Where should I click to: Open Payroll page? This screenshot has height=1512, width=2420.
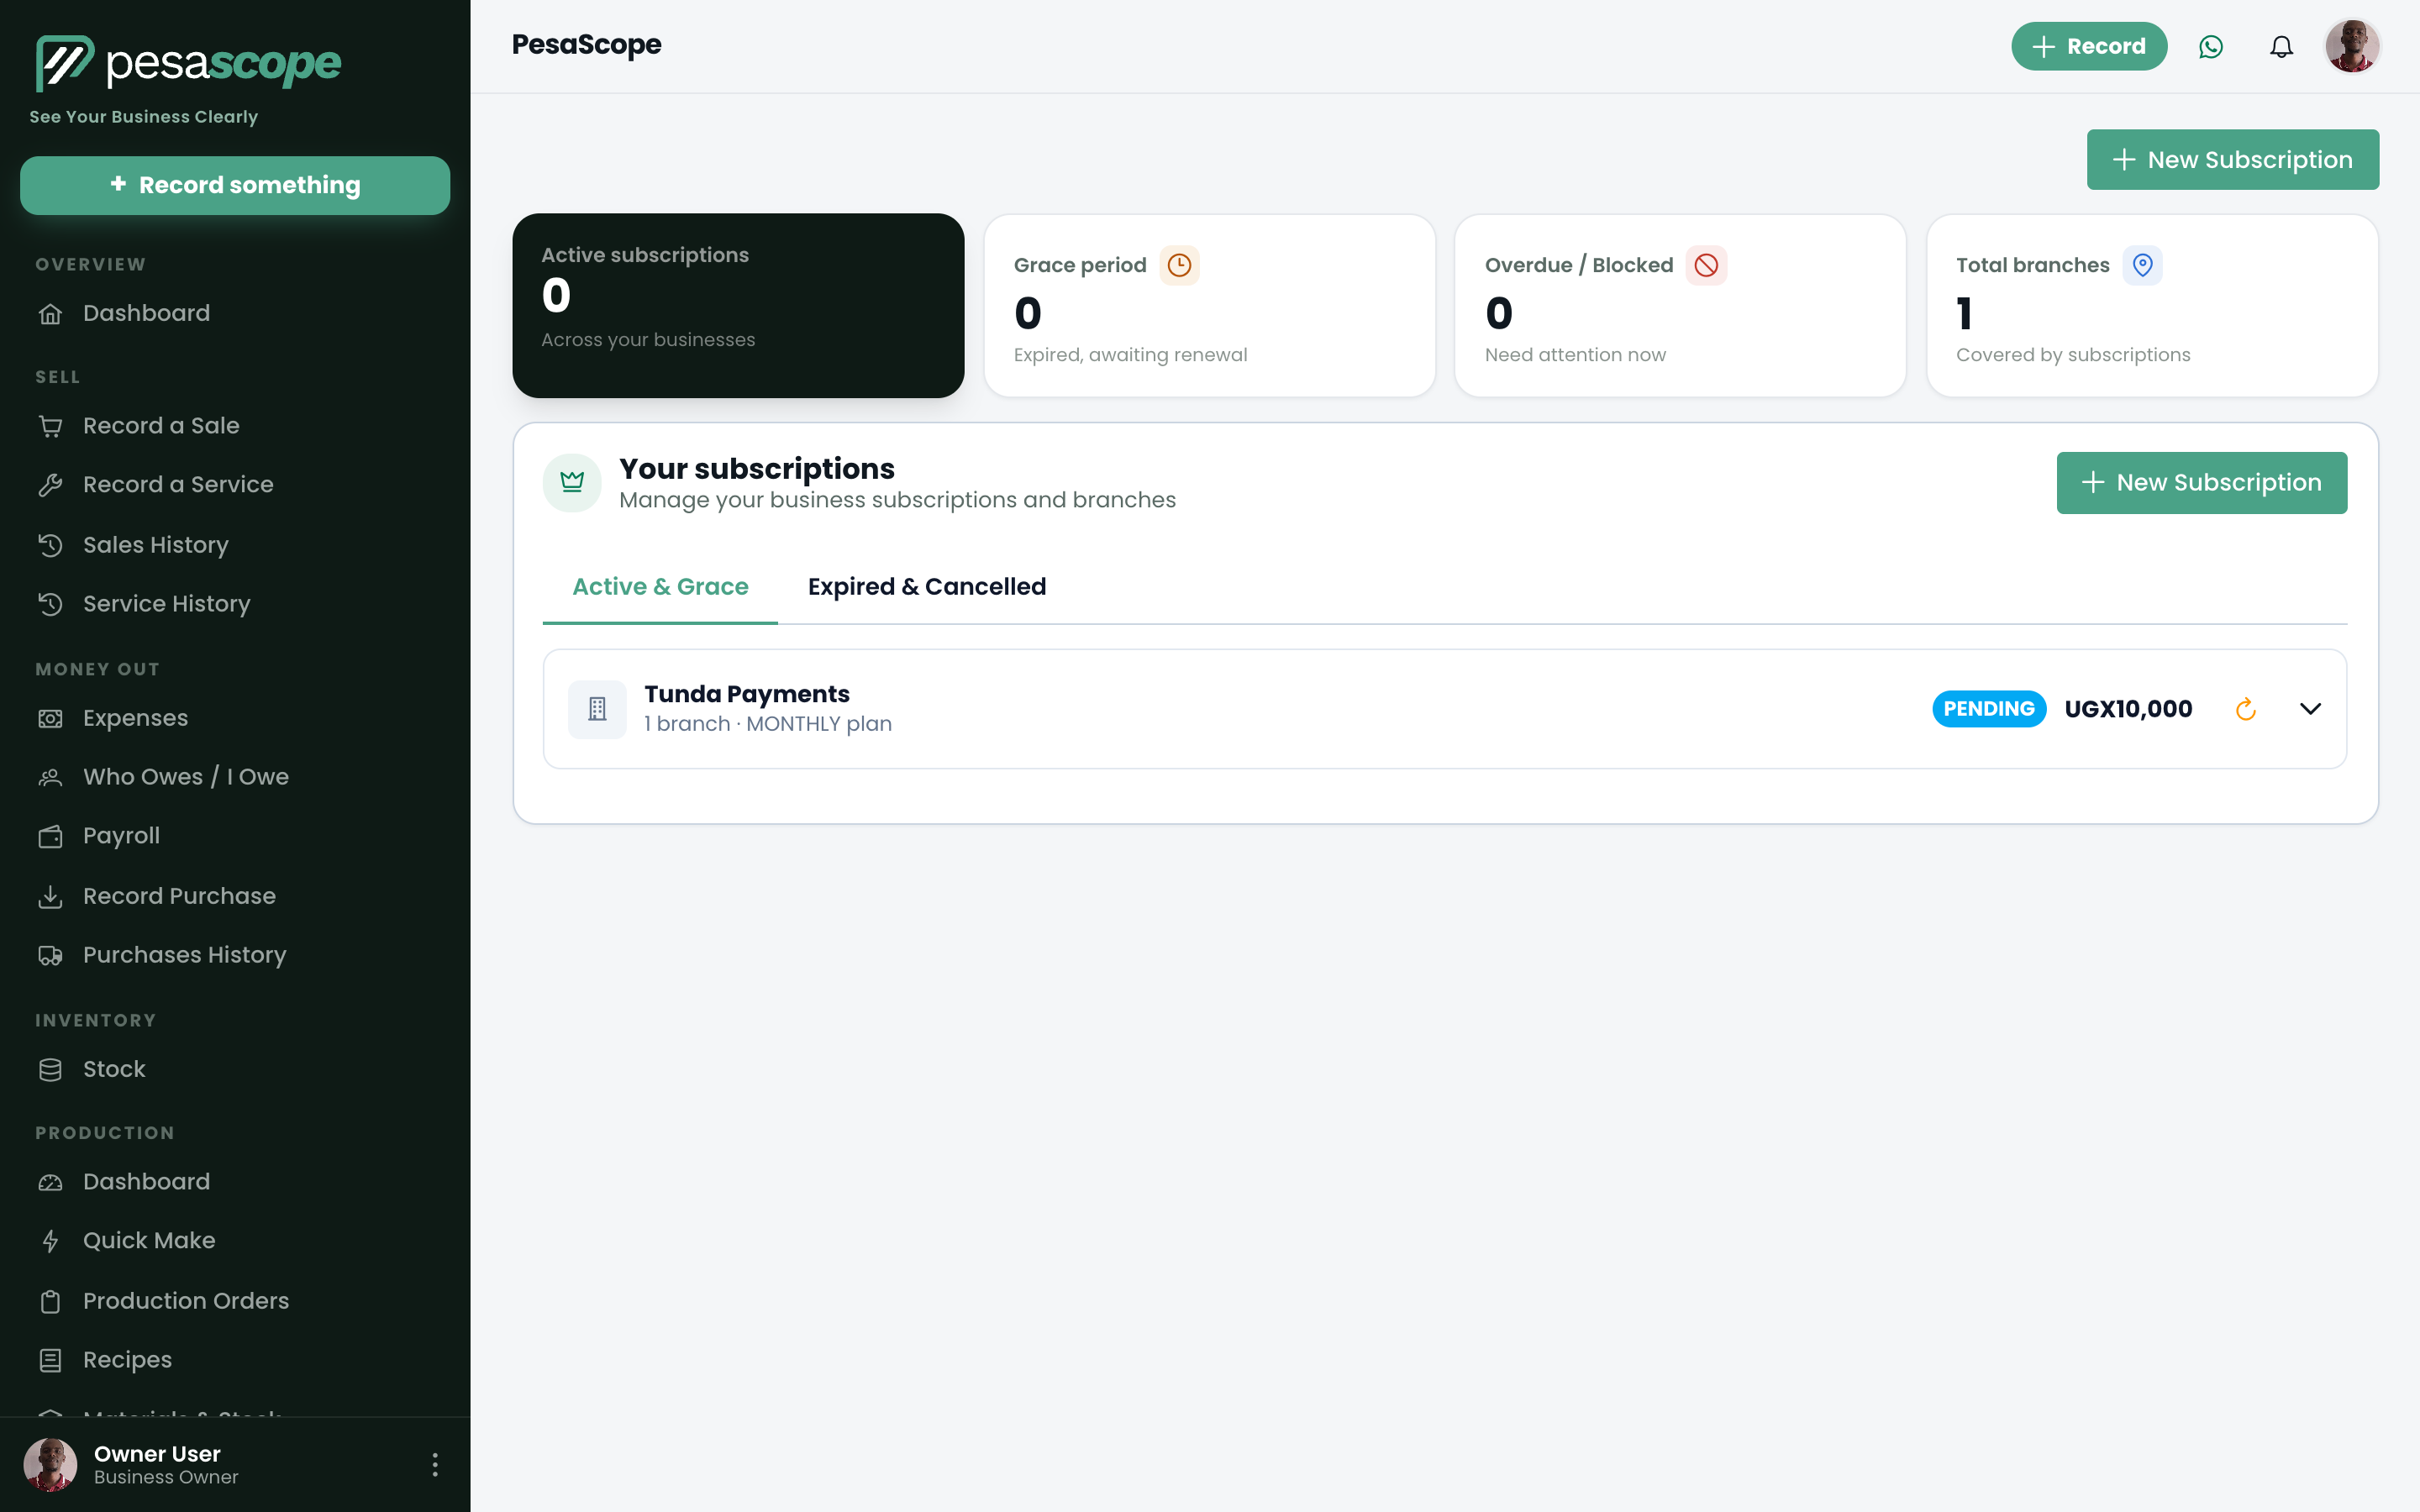point(235,836)
